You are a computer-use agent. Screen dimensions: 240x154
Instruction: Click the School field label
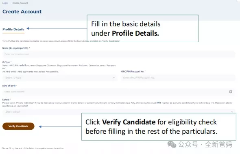(7, 100)
